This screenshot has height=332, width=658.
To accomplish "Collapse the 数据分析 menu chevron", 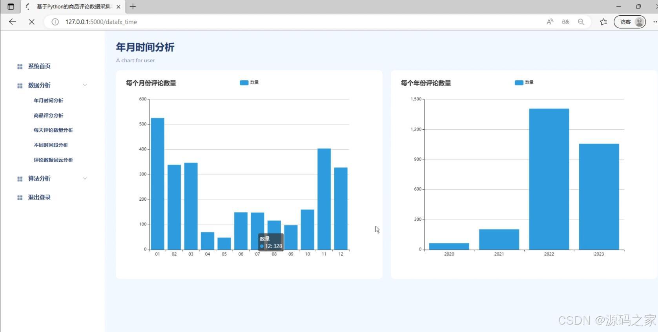I will [x=85, y=85].
